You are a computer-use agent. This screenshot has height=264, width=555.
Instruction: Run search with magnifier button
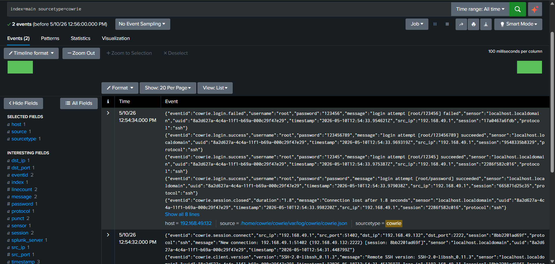point(517,9)
